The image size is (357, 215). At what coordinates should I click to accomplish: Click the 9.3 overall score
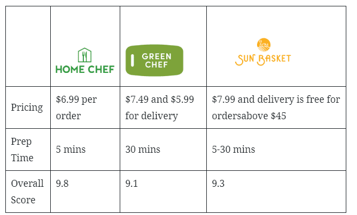pyautogui.click(x=218, y=183)
